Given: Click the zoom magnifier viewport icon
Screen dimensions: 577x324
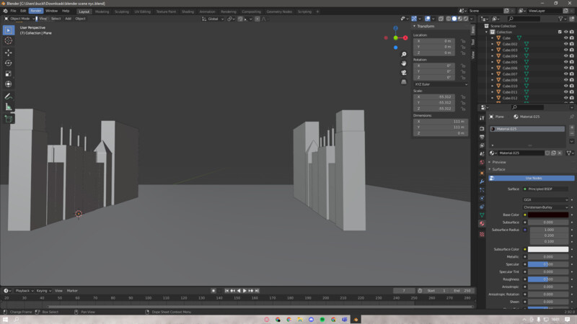Looking at the screenshot, I should (404, 54).
